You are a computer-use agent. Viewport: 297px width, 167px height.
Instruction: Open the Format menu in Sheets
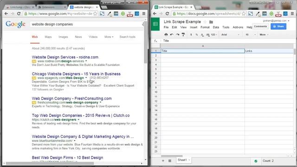[x=205, y=27]
